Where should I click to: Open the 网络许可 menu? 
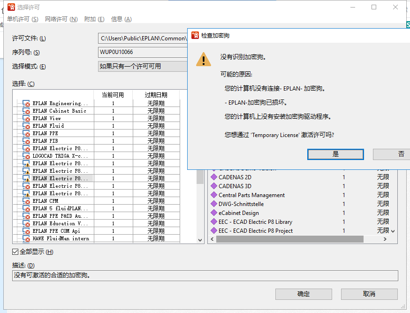tap(61, 19)
